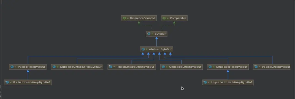Select the AbstractByteBuf class node
Image resolution: width=295 pixels, height=99 pixels.
tap(156, 49)
